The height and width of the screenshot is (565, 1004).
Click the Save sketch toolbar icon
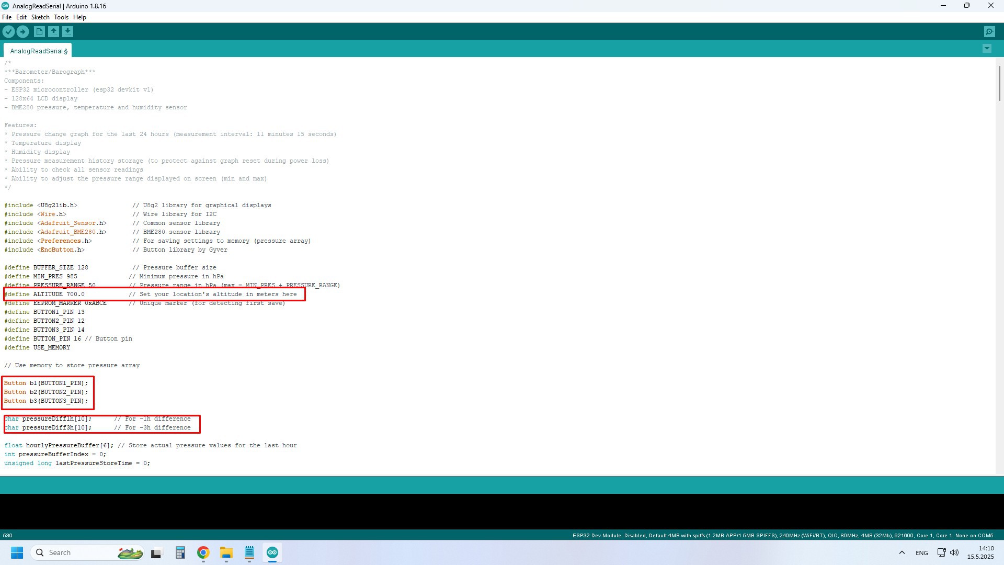point(67,32)
